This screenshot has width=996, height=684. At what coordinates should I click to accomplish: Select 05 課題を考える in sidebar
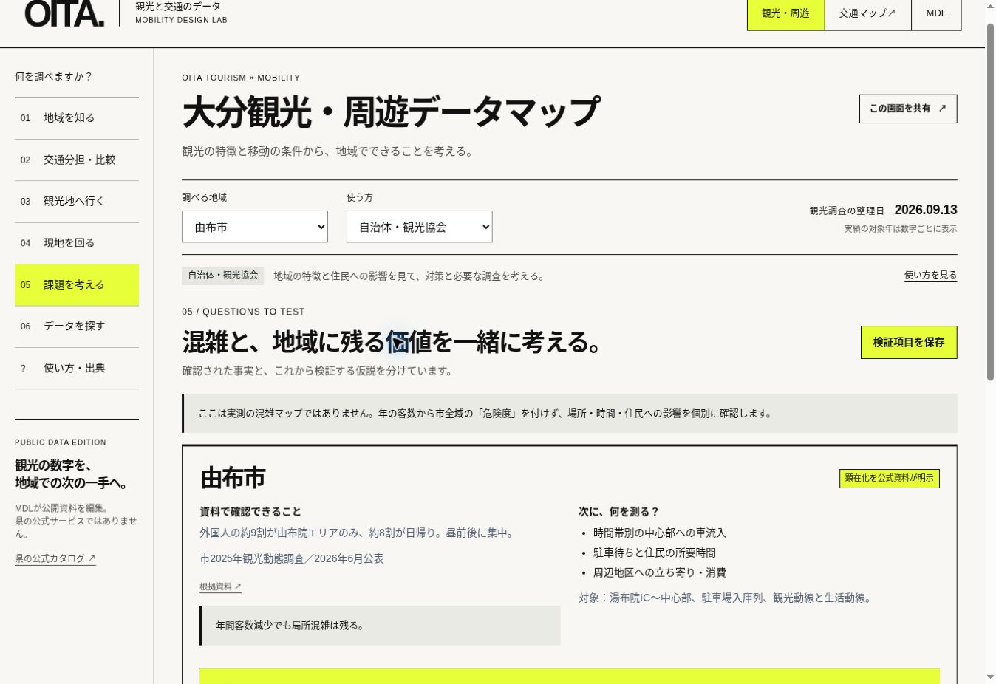pos(77,285)
